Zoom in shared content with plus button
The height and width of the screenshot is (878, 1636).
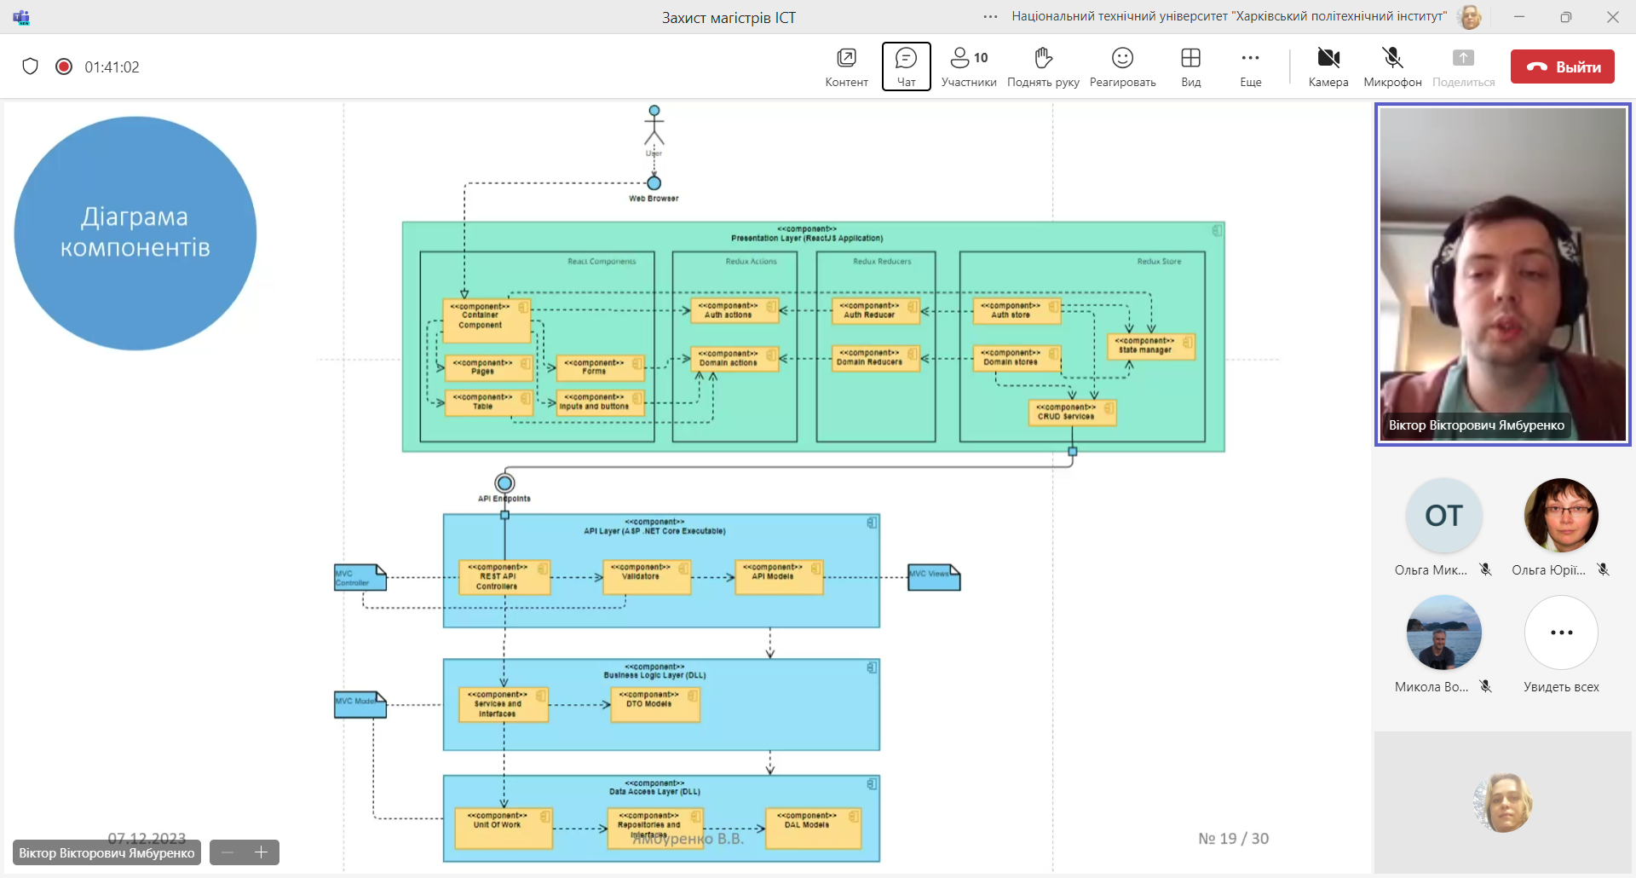click(x=262, y=852)
